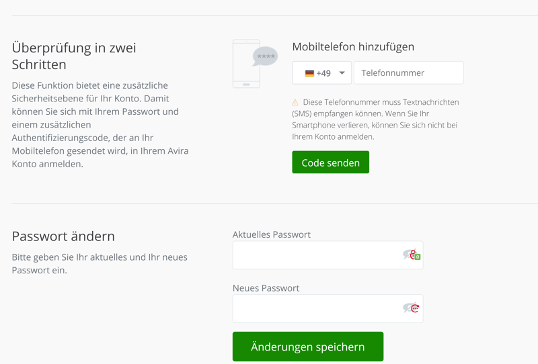The image size is (538, 364).
Task: Click the German flag icon
Action: tap(309, 73)
